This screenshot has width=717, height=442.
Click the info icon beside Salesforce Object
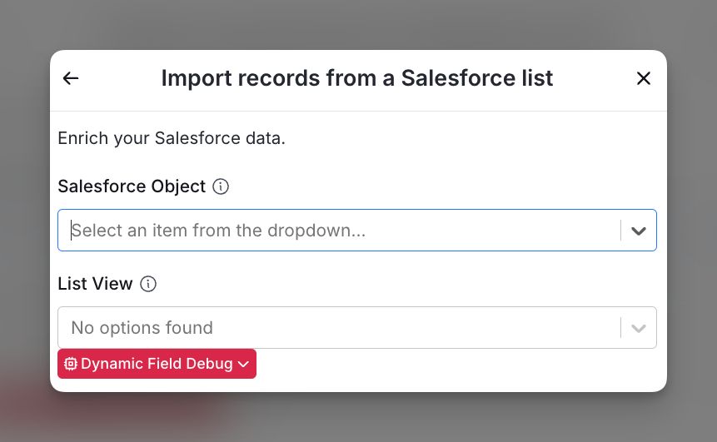221,186
